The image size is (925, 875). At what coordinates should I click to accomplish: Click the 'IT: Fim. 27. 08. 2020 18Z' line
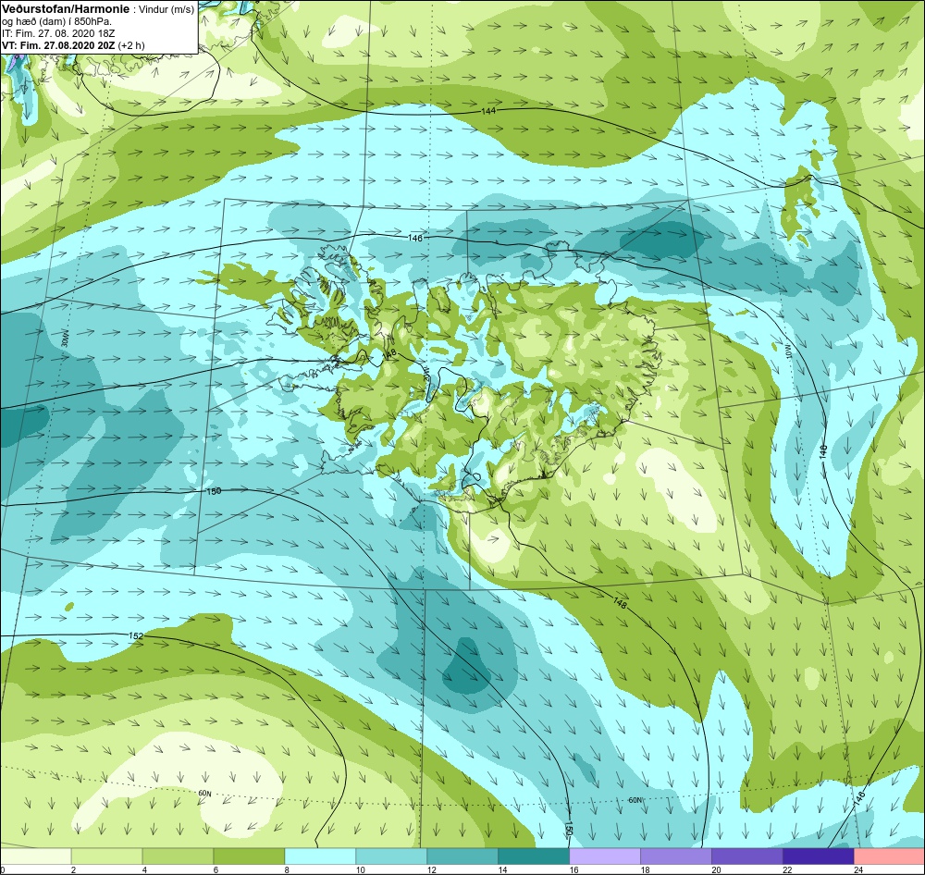click(56, 33)
